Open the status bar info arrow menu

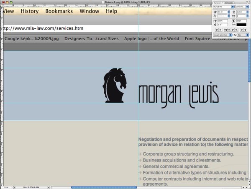coord(48,187)
